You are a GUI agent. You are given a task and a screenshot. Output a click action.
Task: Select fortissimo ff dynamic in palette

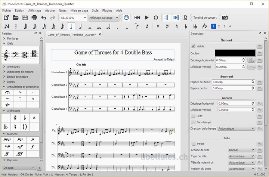(7, 154)
